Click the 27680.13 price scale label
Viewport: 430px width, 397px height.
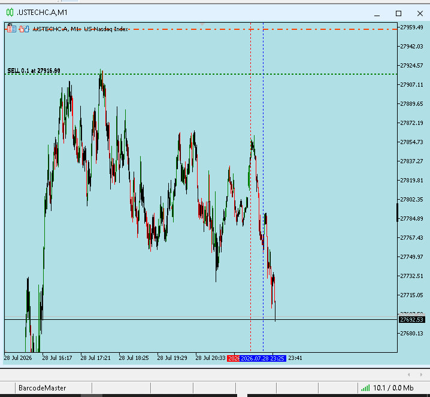pos(411,333)
